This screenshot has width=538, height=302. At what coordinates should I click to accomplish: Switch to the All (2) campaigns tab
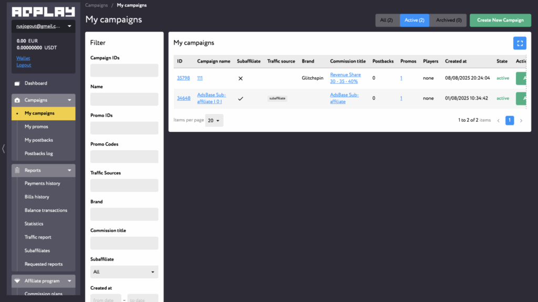point(387,20)
